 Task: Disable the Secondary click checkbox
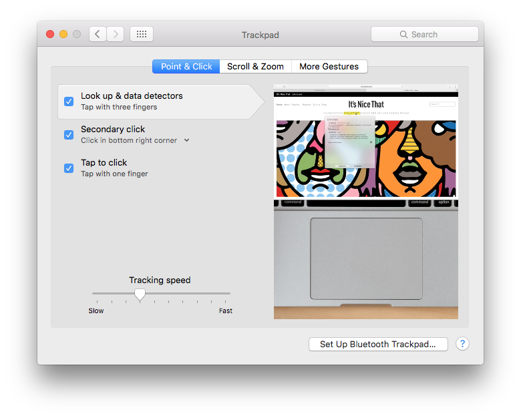point(69,135)
